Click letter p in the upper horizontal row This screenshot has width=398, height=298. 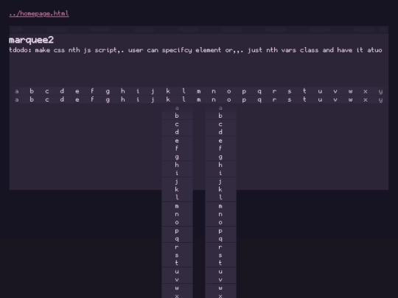coord(244,92)
